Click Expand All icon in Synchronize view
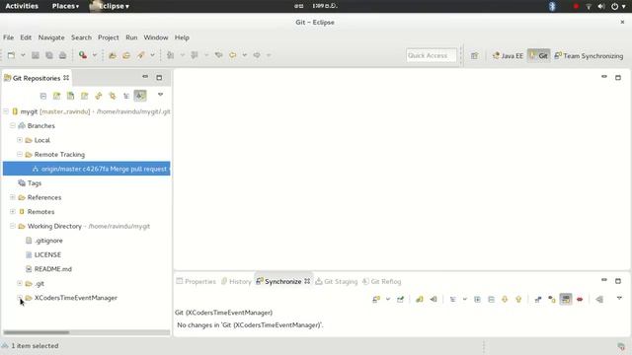 [477, 299]
